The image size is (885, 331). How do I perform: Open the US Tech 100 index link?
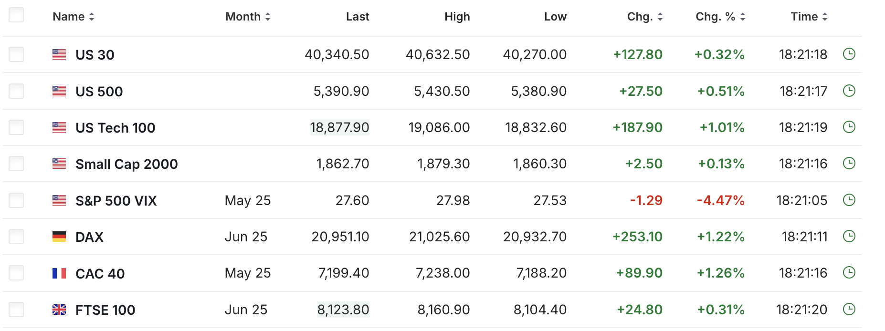115,128
